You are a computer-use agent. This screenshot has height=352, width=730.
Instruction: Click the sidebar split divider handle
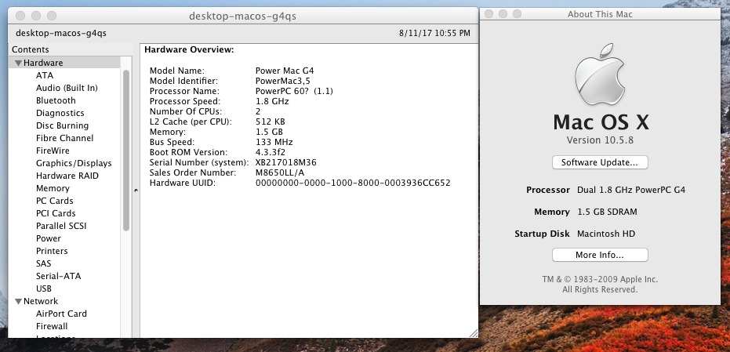(x=136, y=191)
